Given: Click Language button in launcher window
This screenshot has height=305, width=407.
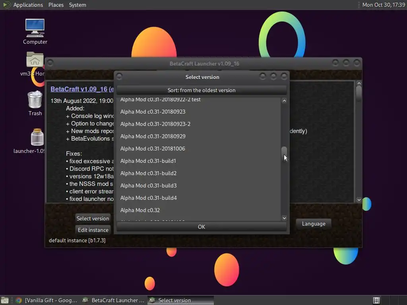Looking at the screenshot, I should click(314, 224).
